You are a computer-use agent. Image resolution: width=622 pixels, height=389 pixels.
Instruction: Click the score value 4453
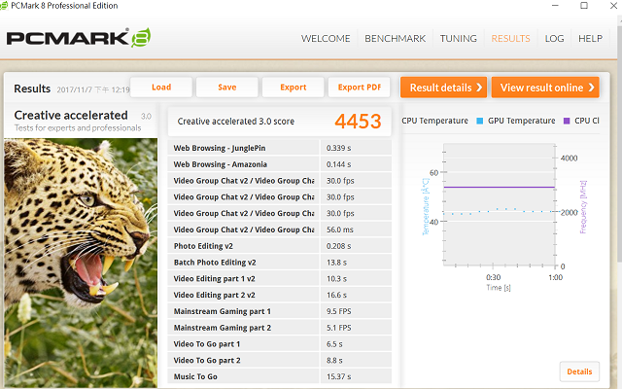[358, 121]
